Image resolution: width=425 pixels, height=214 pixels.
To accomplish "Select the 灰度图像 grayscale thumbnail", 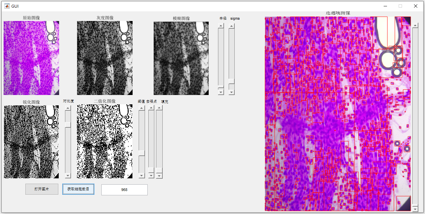I will 105,58.
